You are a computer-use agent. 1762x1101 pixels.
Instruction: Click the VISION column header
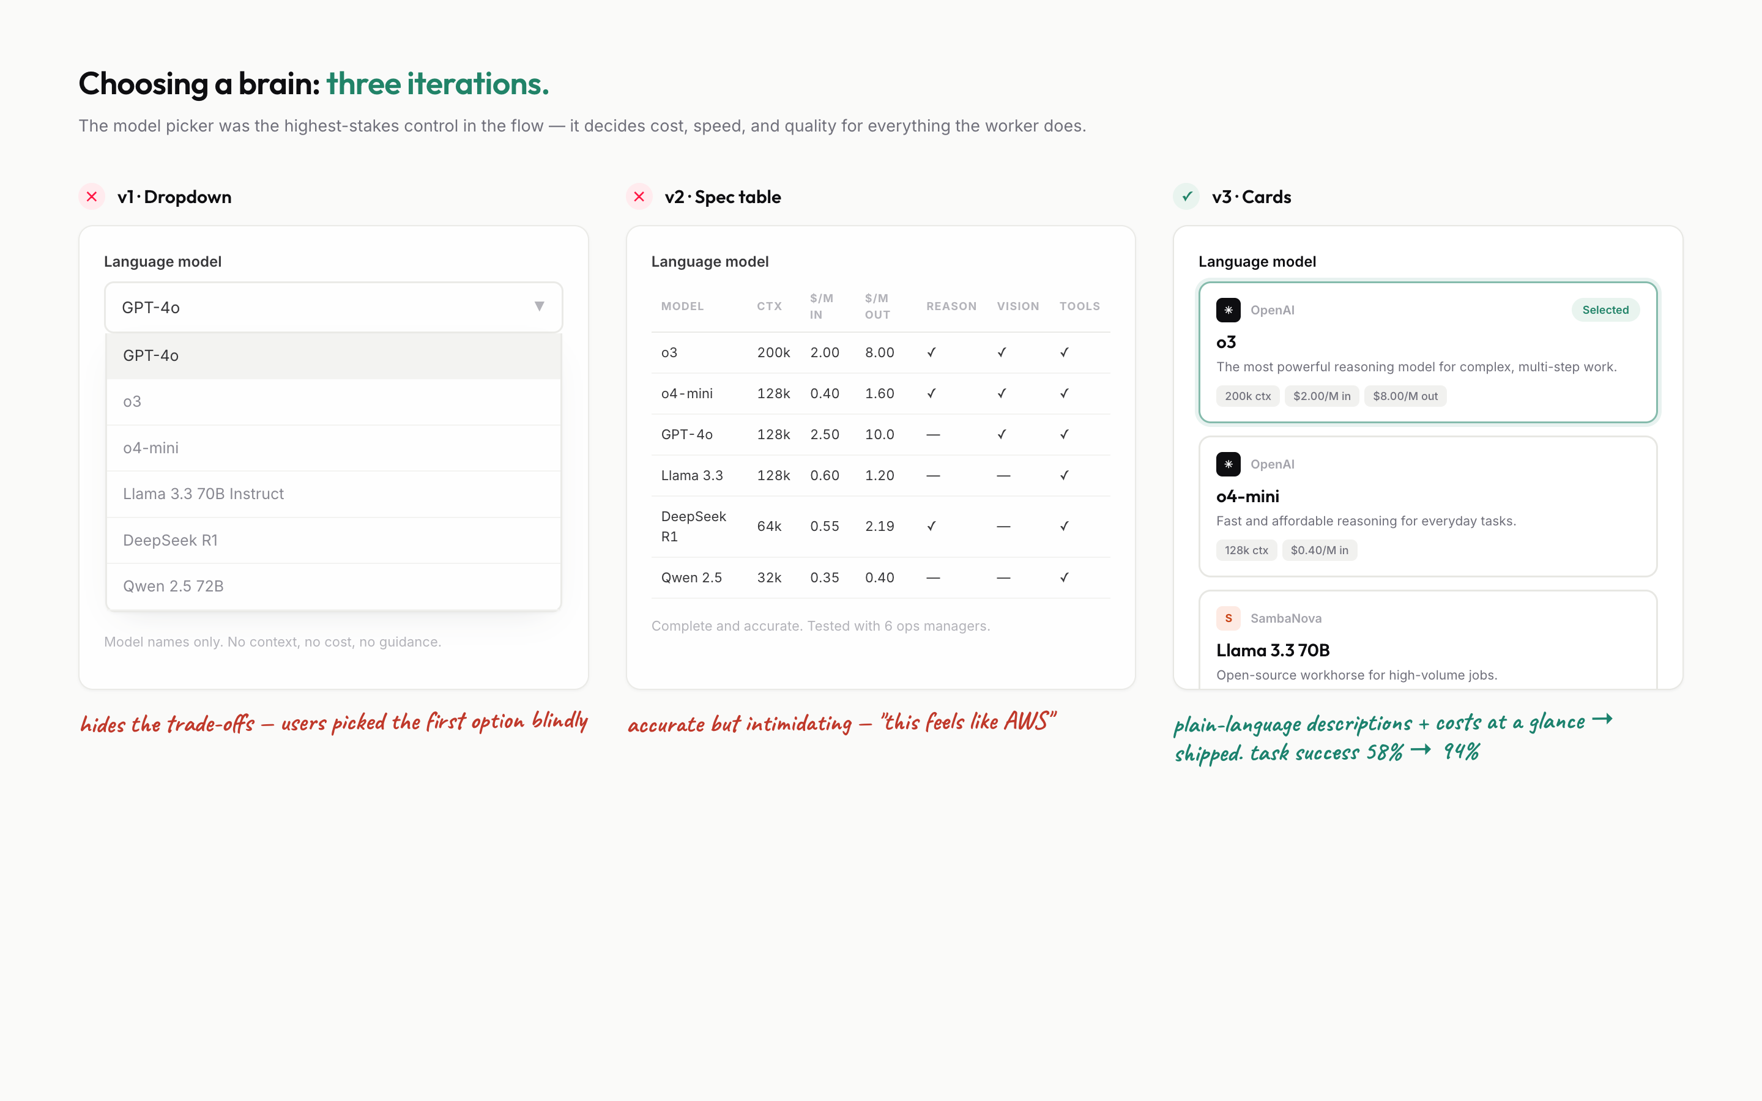1018,306
